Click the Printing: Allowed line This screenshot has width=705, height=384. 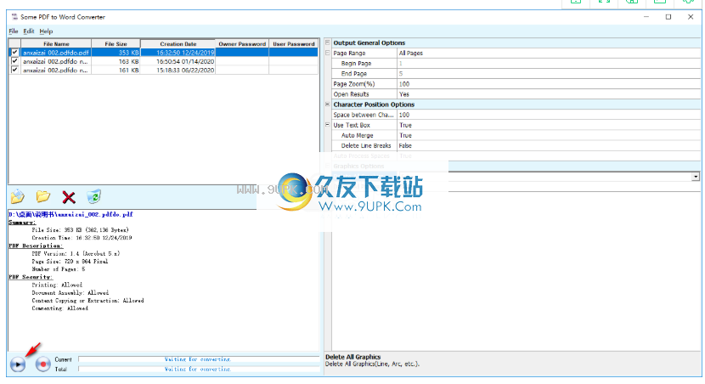(57, 285)
